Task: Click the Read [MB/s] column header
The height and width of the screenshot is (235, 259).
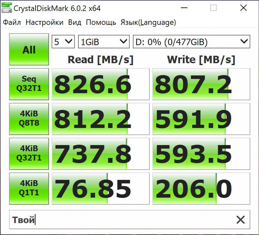Action: click(x=101, y=60)
